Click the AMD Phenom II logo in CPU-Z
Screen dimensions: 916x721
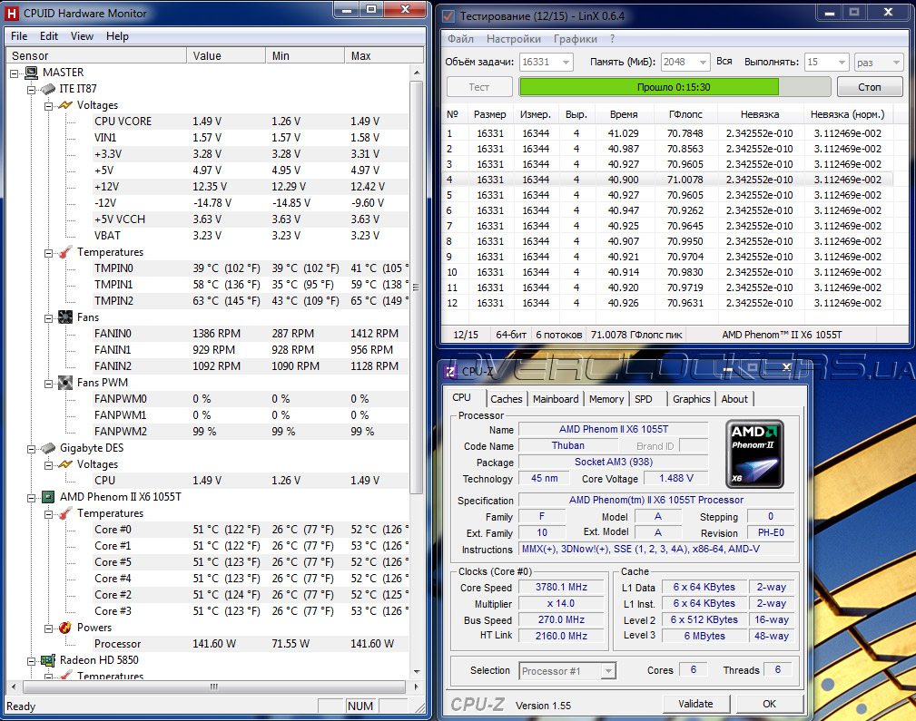(x=754, y=453)
